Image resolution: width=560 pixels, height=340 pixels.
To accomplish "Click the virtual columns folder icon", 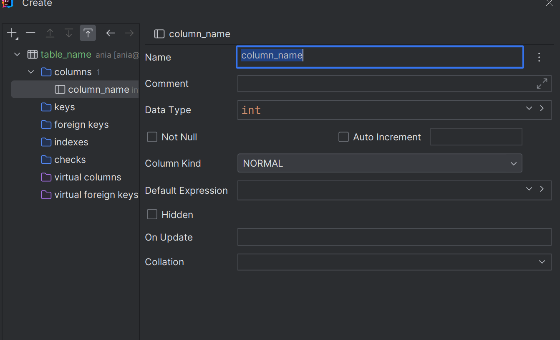I will click(x=46, y=177).
